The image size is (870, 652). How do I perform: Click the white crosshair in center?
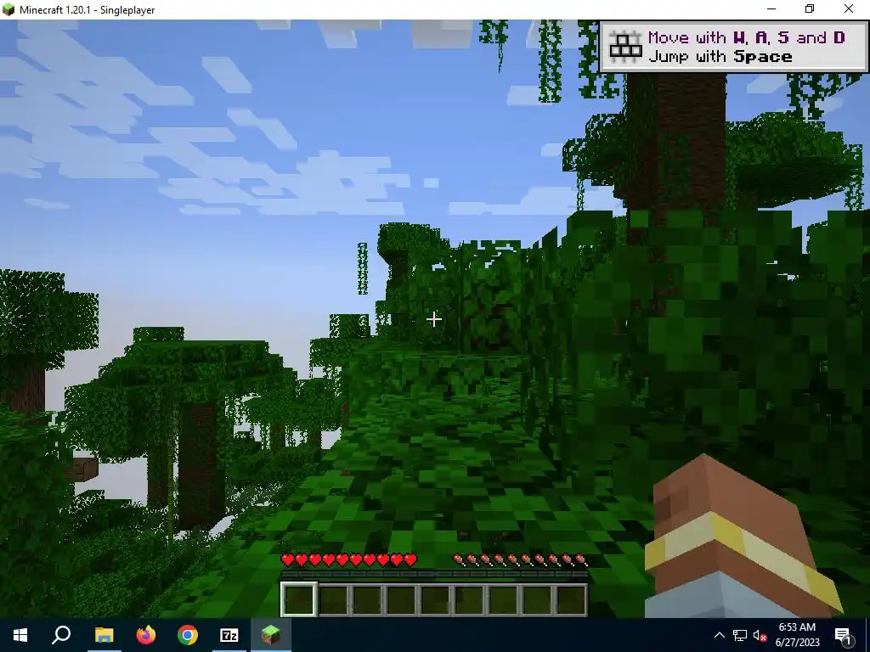(434, 319)
